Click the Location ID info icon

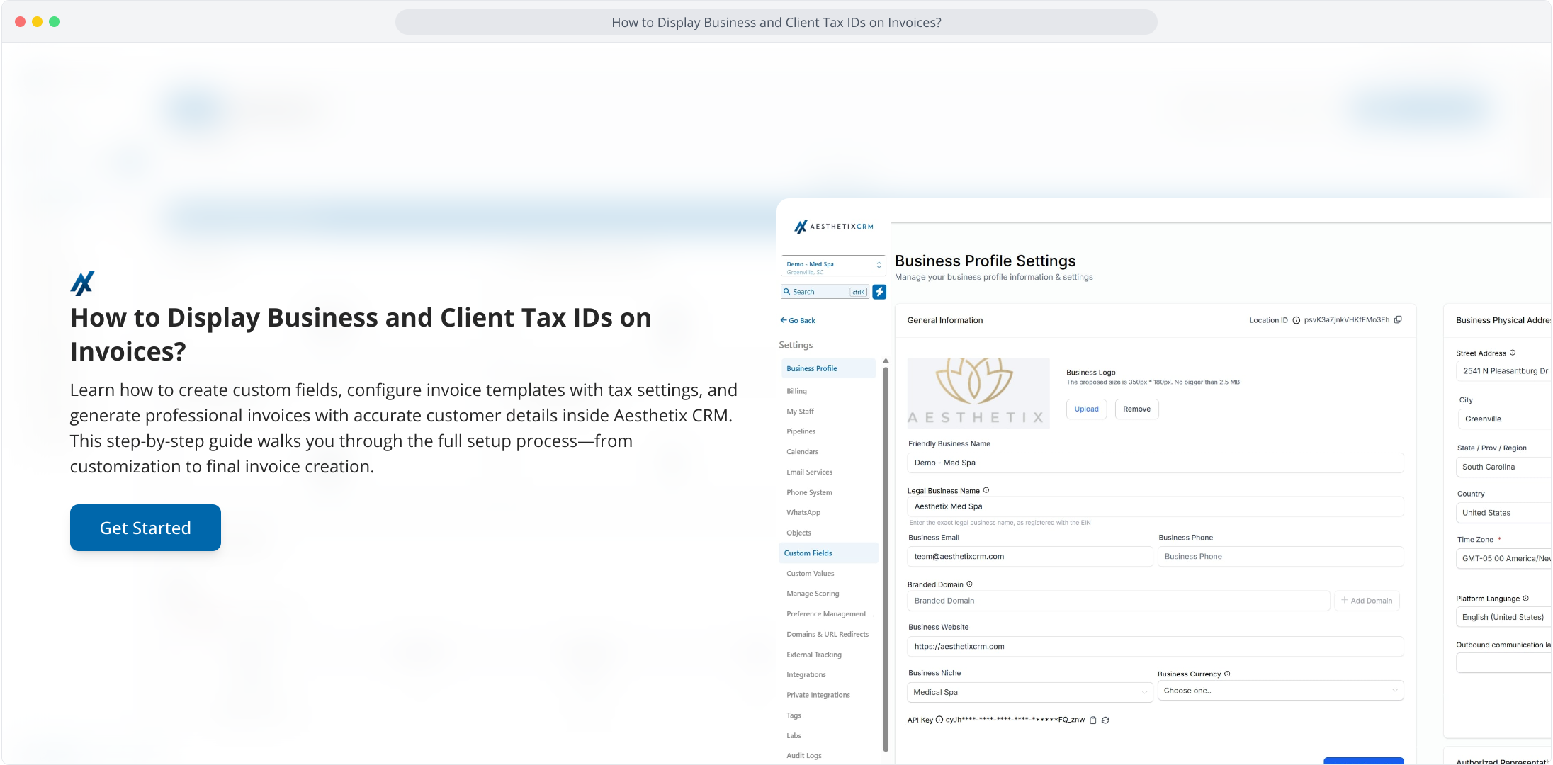[1296, 320]
